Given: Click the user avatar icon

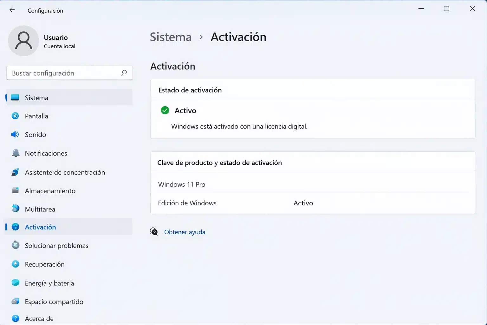Looking at the screenshot, I should 23,41.
